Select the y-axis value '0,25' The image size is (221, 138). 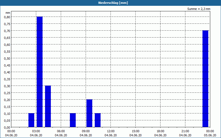[x=7, y=93]
